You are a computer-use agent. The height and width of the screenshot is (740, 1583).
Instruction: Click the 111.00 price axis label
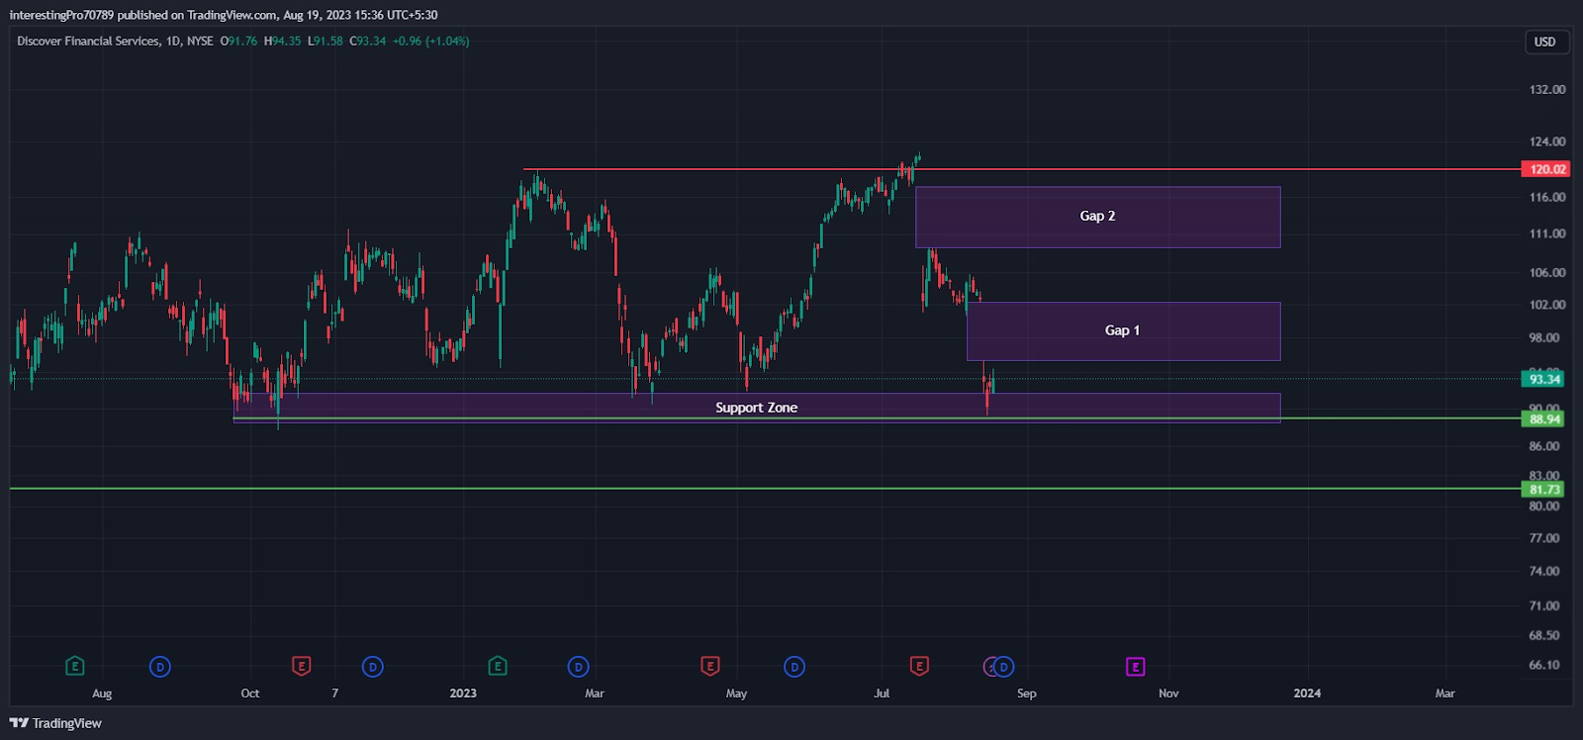pos(1547,233)
